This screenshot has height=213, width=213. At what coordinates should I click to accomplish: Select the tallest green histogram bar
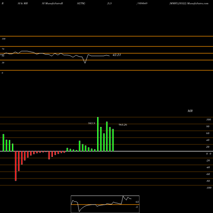[x=98, y=134]
